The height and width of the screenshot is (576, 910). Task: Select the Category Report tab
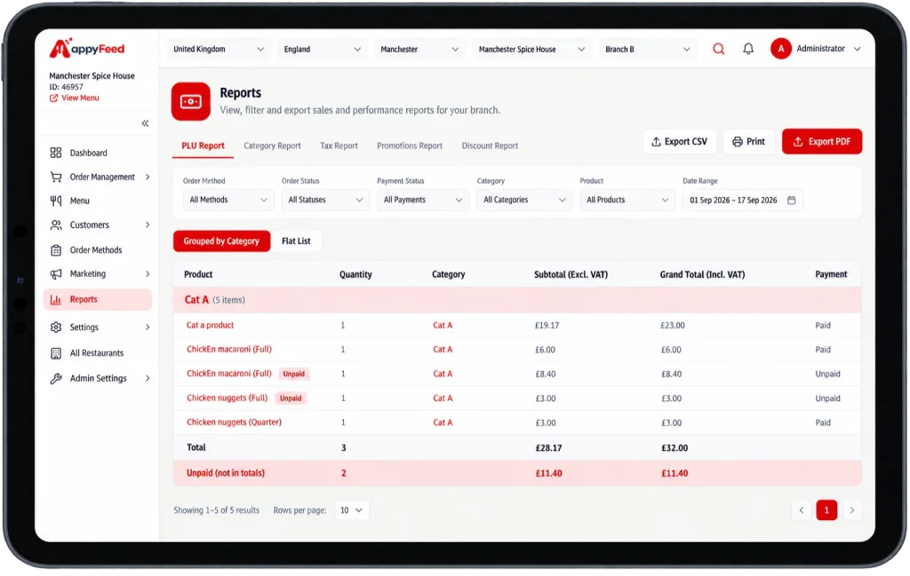pos(272,146)
